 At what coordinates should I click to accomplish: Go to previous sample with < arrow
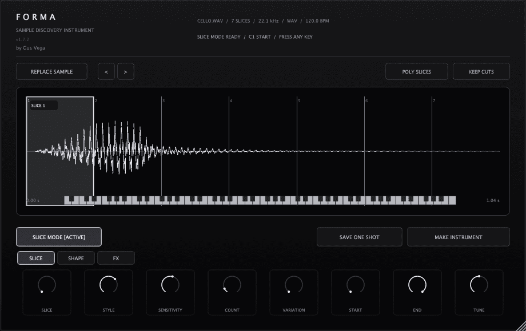[106, 72]
